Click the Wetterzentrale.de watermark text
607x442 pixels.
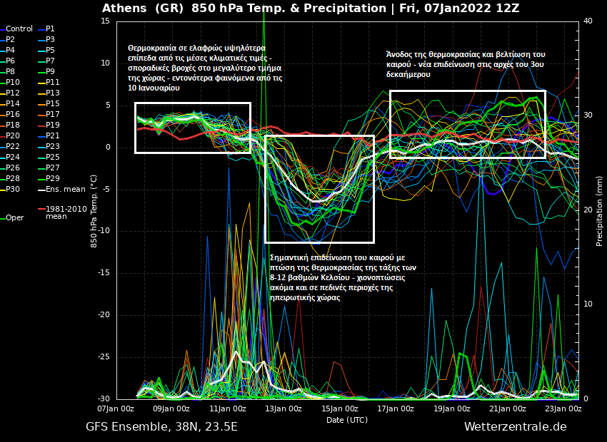point(515,427)
